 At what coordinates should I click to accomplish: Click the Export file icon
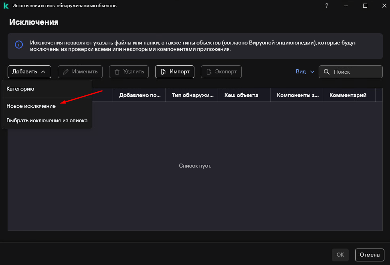pyautogui.click(x=209, y=72)
